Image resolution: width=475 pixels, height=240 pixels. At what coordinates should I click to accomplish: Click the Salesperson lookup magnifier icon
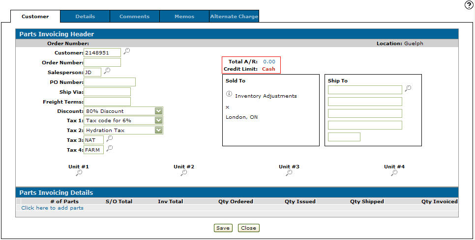[107, 71]
